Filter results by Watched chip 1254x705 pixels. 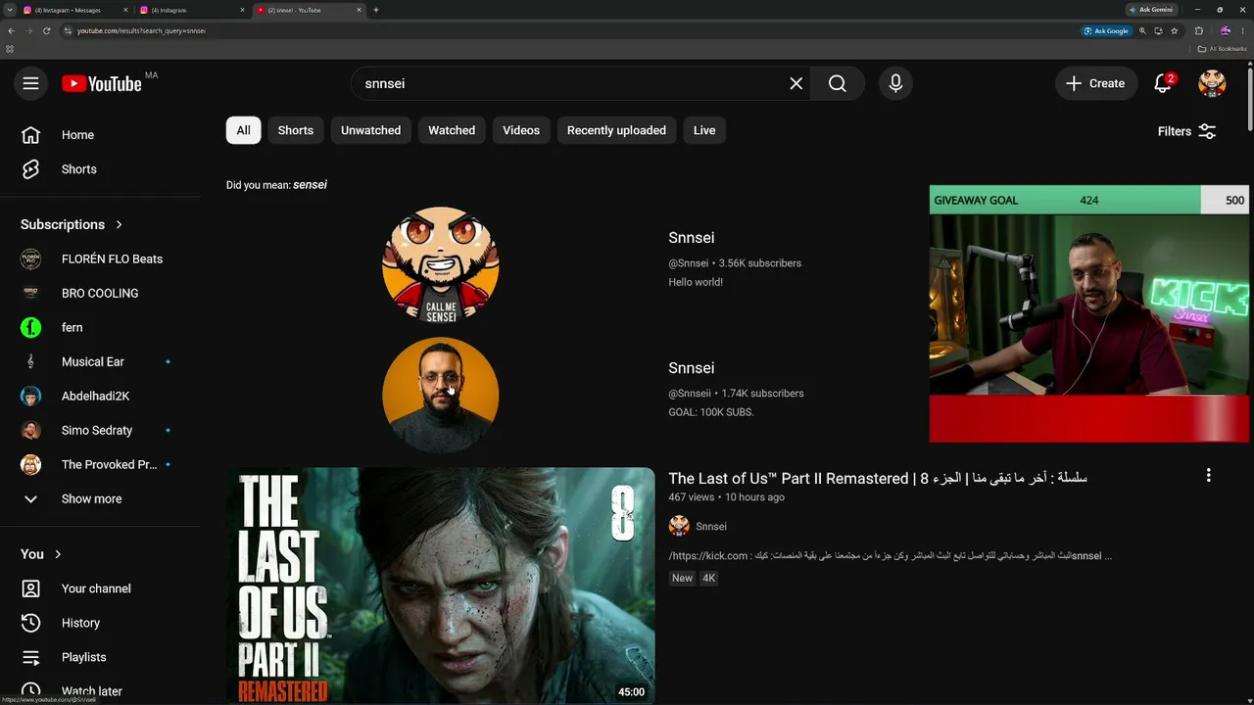[x=452, y=130]
